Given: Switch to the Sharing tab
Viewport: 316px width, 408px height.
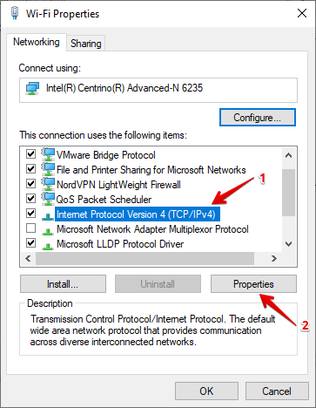Looking at the screenshot, I should tap(86, 44).
